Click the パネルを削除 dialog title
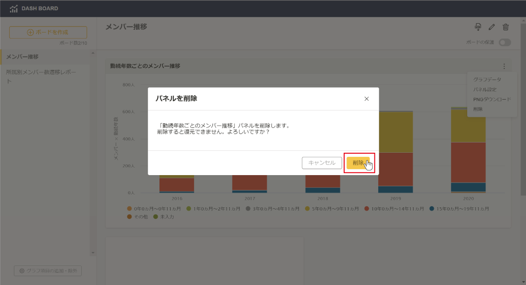The height and width of the screenshot is (285, 526). pyautogui.click(x=176, y=98)
